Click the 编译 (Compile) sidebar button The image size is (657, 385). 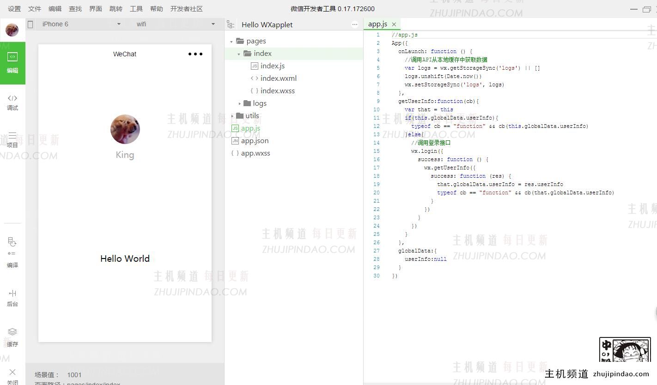click(x=12, y=253)
